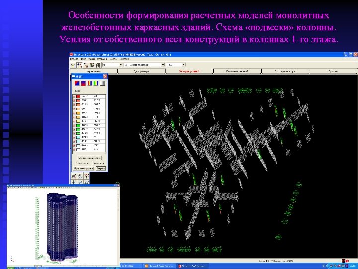Expand the load case Собственный вес dropdown
The width and height of the screenshot is (358, 269).
(x=163, y=65)
